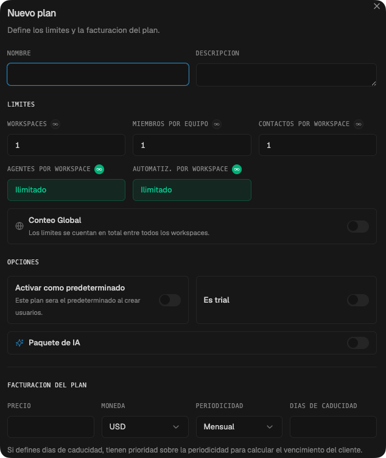Click the Miembros por equipo limit field
This screenshot has width=386, height=458.
(x=192, y=145)
